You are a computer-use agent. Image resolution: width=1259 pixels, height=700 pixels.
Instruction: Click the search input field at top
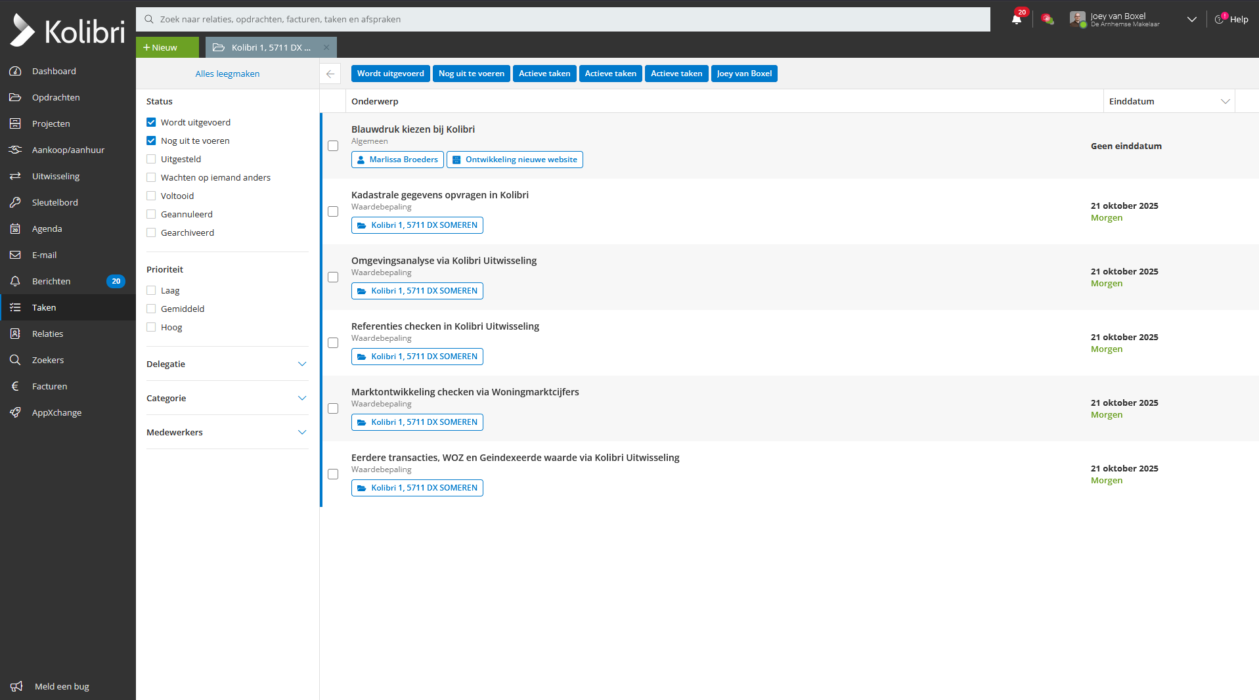[563, 19]
